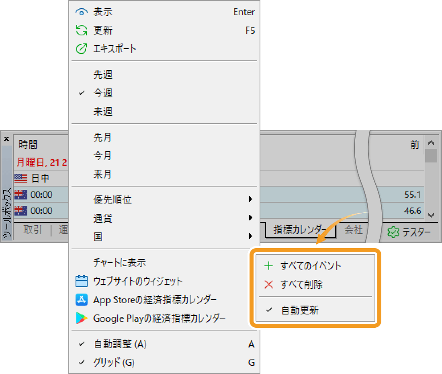
Task: Click the green plus icon for すべてのイベント
Action: tap(269, 266)
